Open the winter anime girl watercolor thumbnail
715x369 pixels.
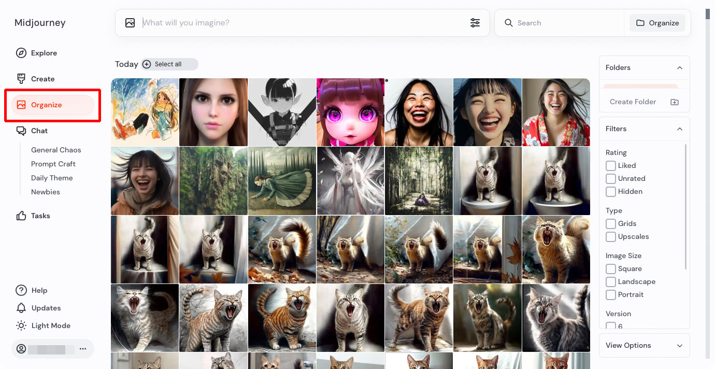(145, 112)
